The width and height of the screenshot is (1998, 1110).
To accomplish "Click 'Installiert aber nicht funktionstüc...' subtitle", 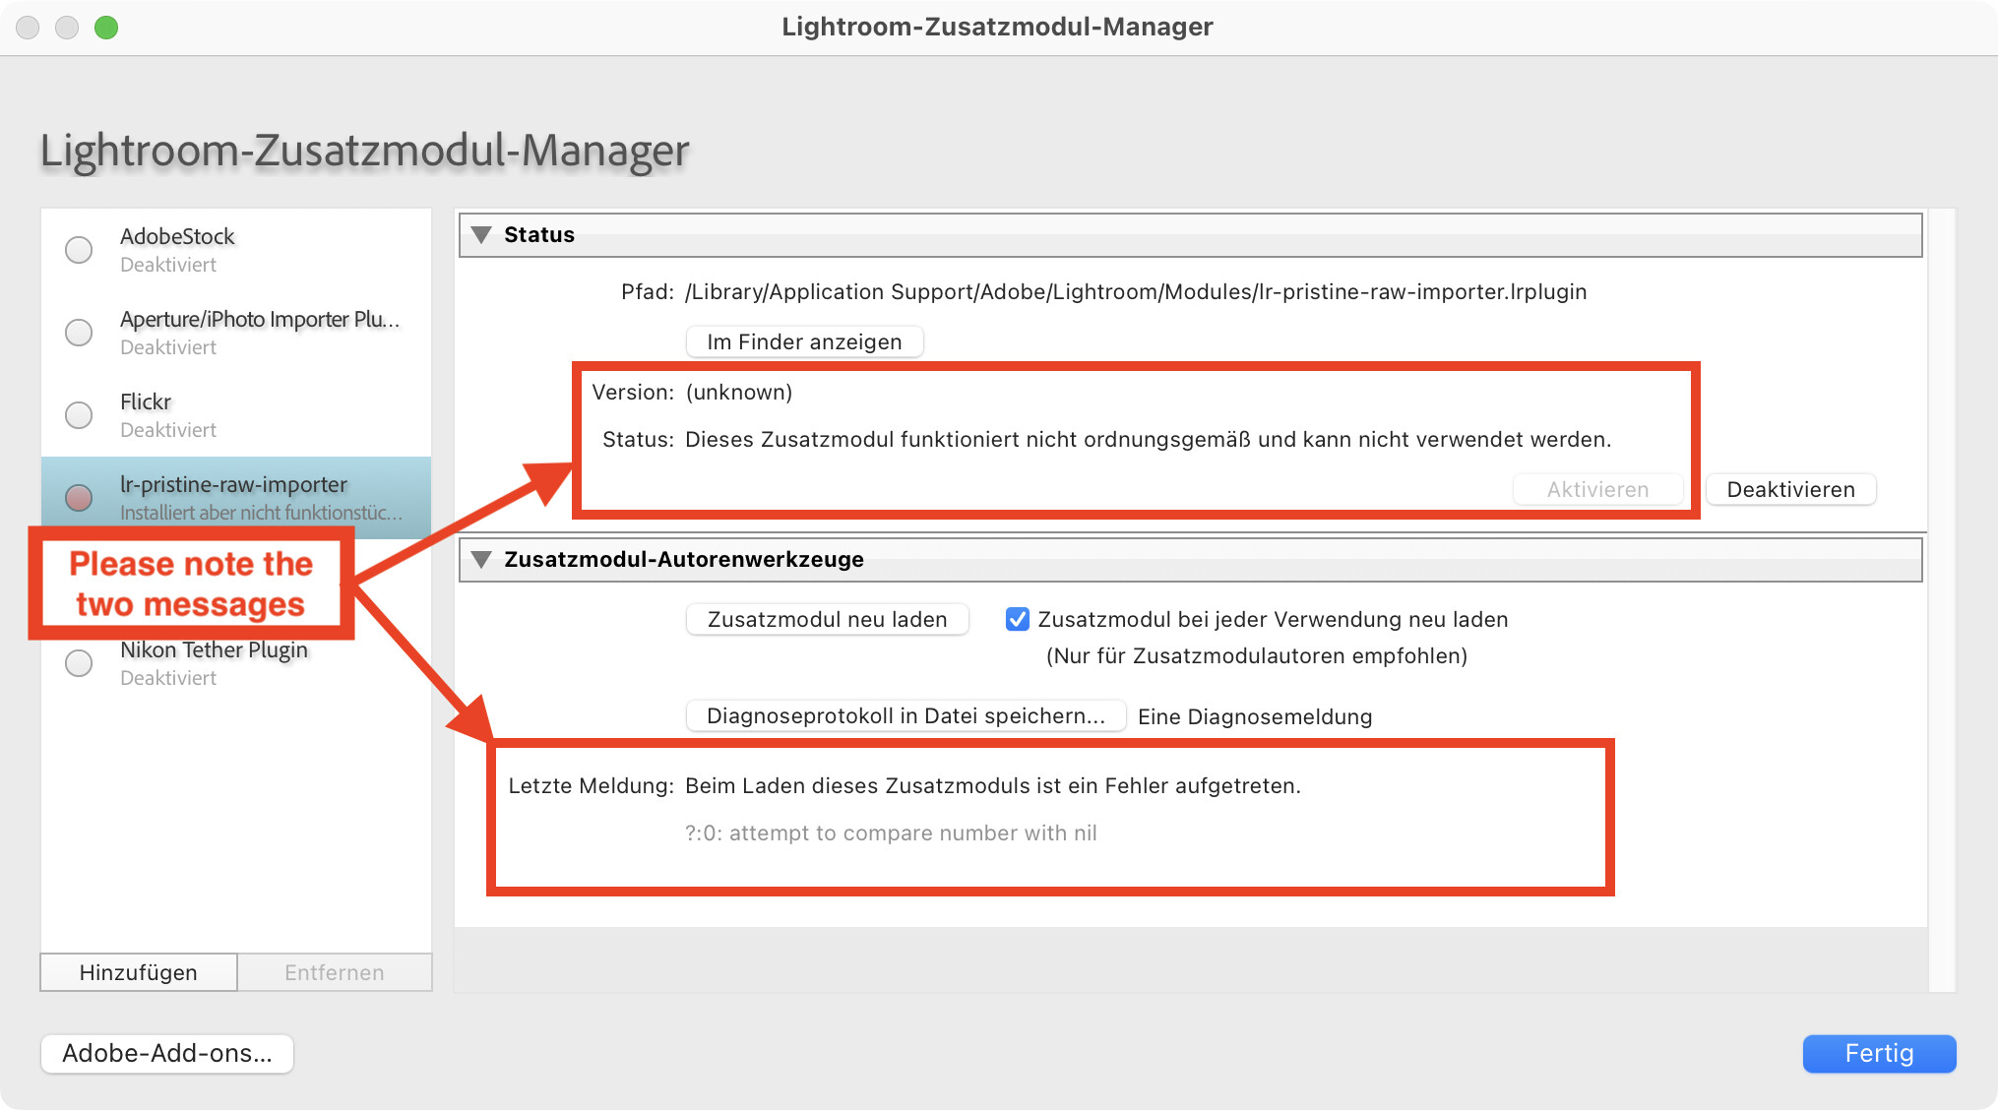I will [x=261, y=513].
